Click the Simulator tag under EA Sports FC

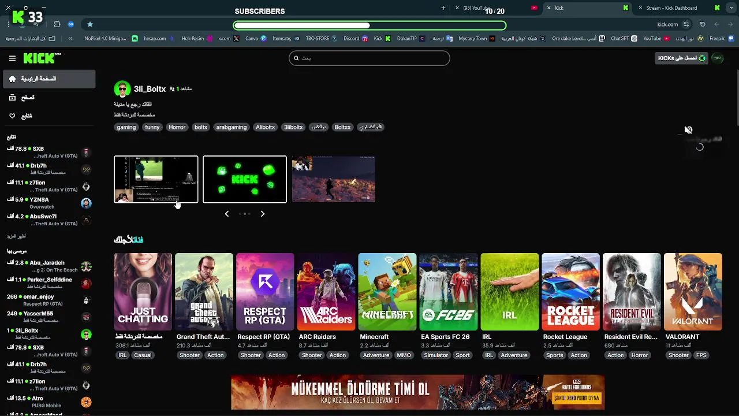[x=436, y=355]
